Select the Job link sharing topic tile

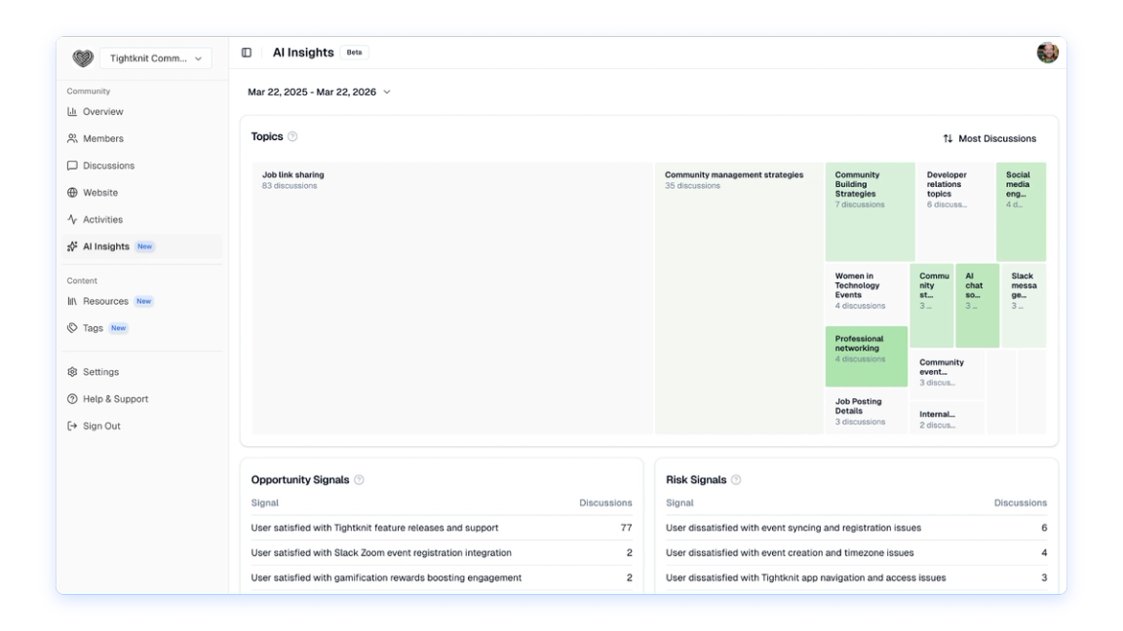(452, 298)
